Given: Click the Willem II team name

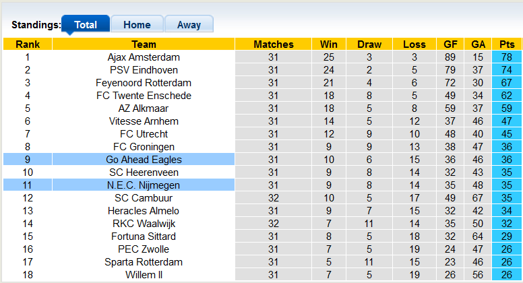Looking at the screenshot, I should 144,275.
